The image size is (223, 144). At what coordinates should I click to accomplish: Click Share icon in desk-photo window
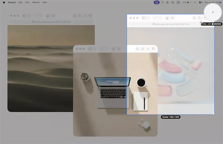click(x=143, y=49)
